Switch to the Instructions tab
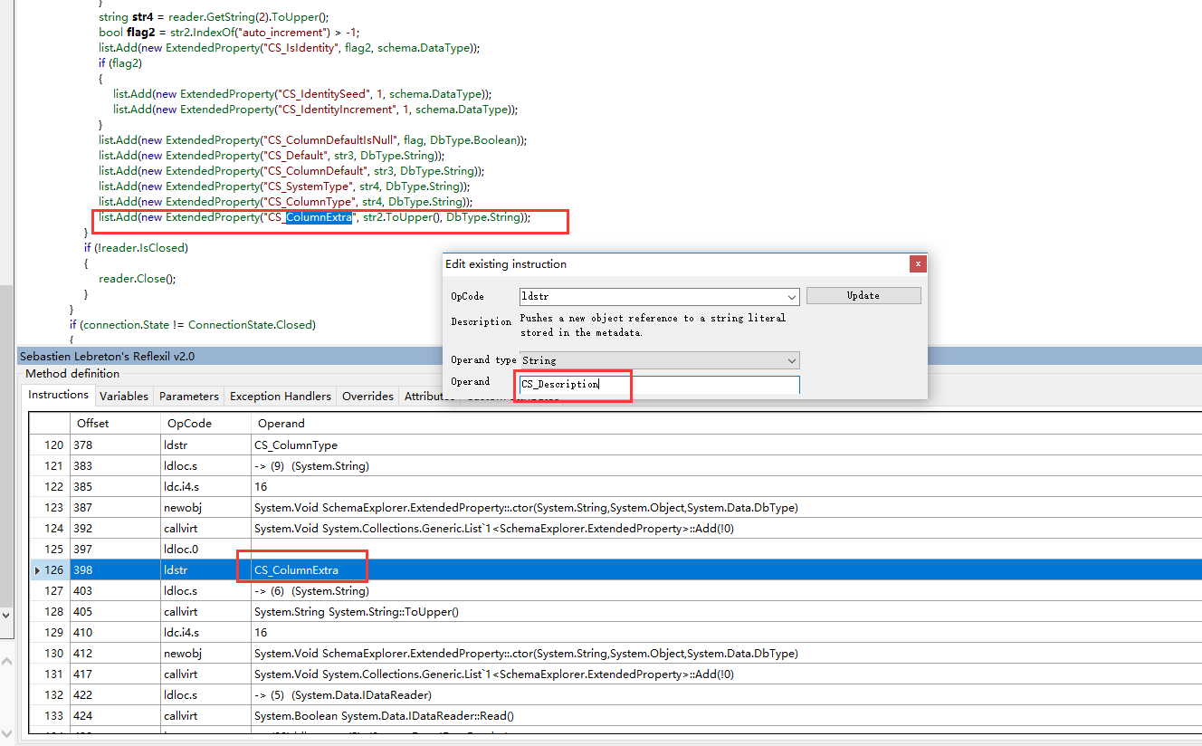1202x746 pixels. click(58, 395)
